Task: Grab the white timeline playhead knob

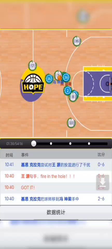Action: click(x=34, y=143)
